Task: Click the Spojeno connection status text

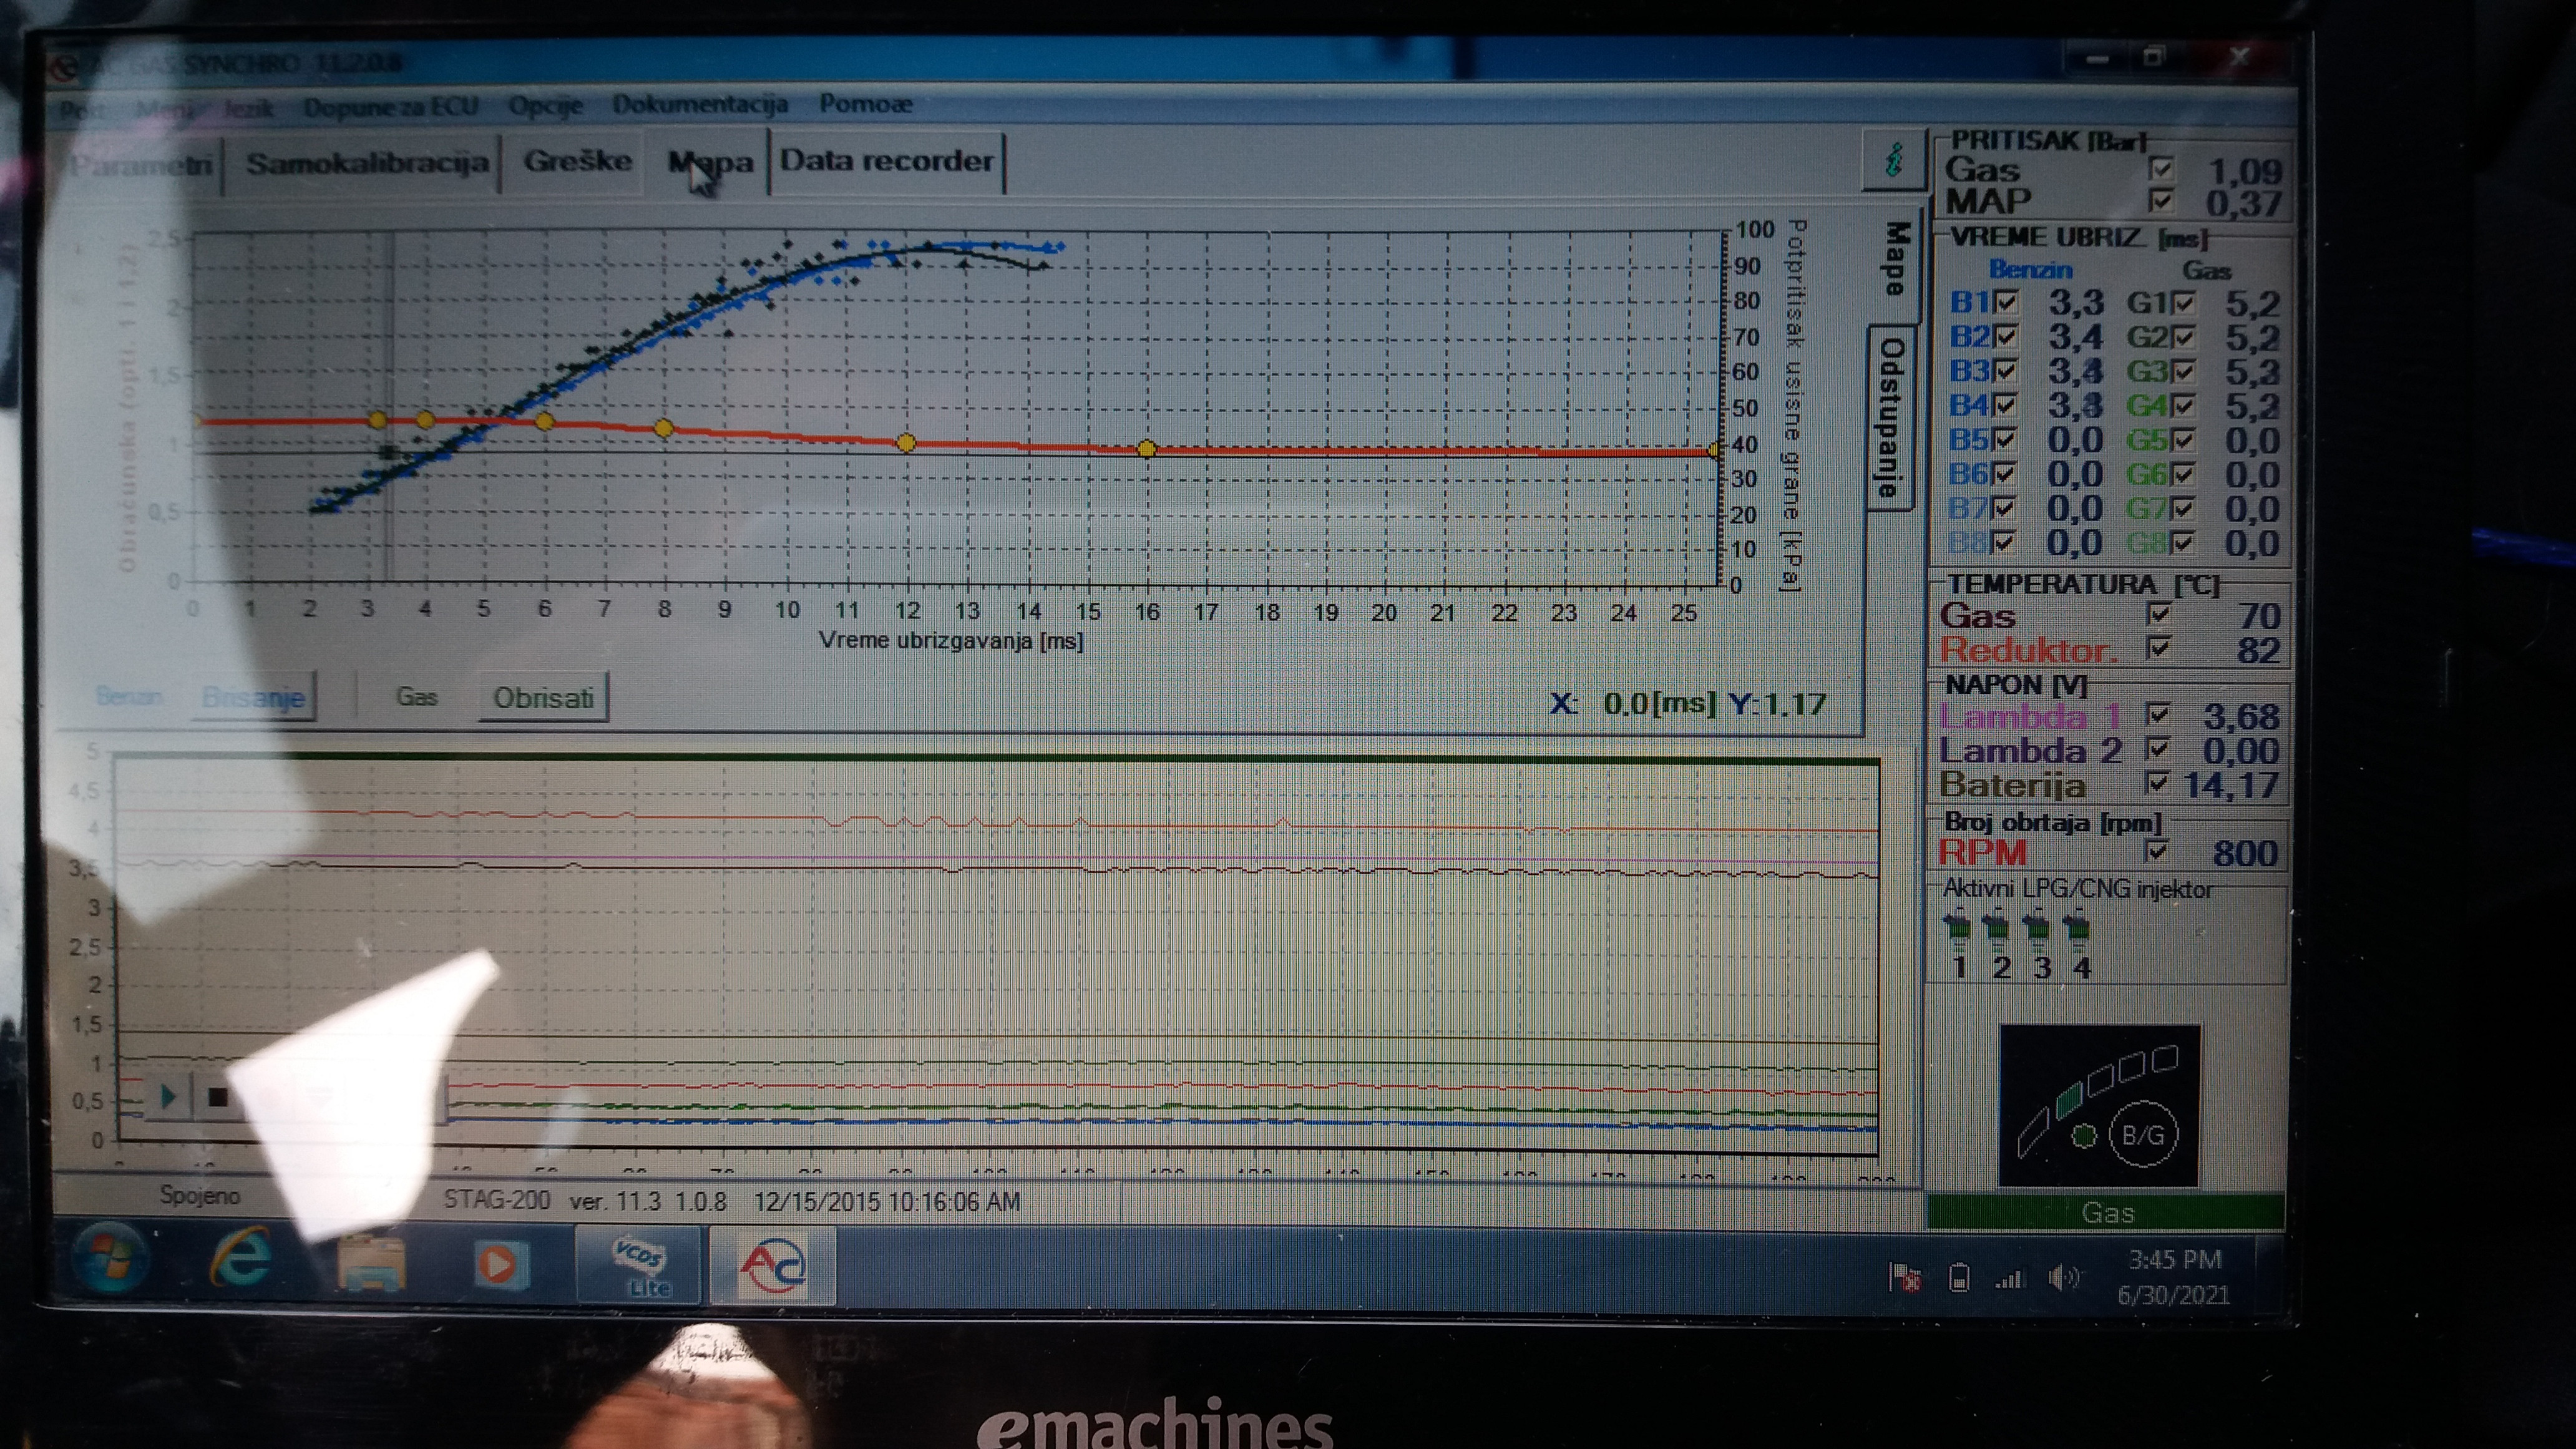Action: [200, 1195]
